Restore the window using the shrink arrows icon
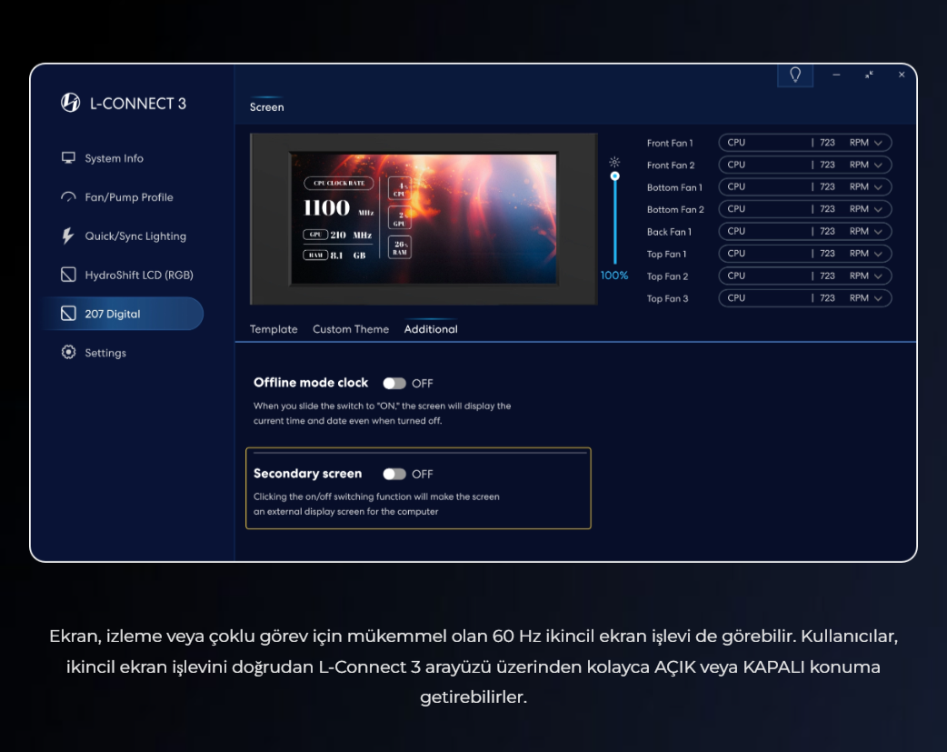This screenshot has height=752, width=947. (x=869, y=75)
